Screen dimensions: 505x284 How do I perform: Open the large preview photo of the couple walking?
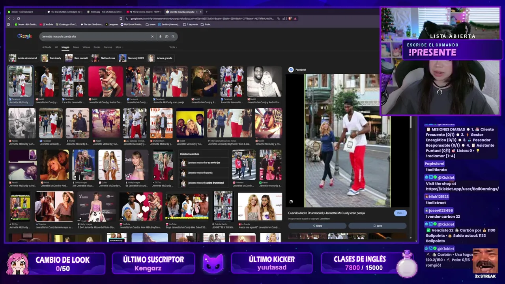(x=348, y=141)
